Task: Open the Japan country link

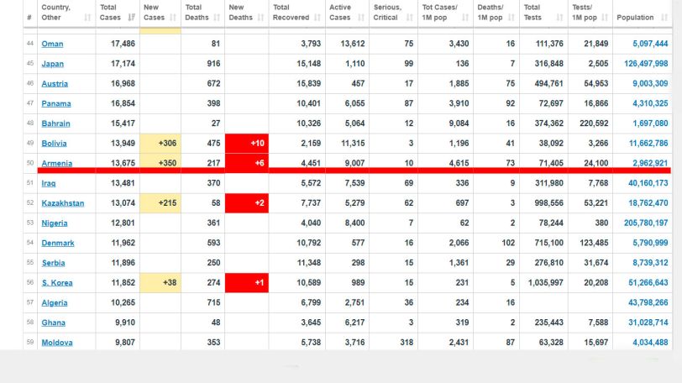Action: pyautogui.click(x=53, y=64)
